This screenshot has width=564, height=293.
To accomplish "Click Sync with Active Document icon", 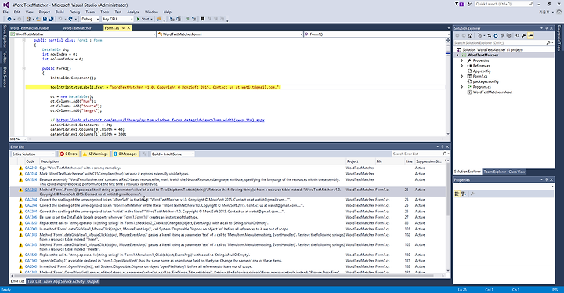I will [x=489, y=35].
